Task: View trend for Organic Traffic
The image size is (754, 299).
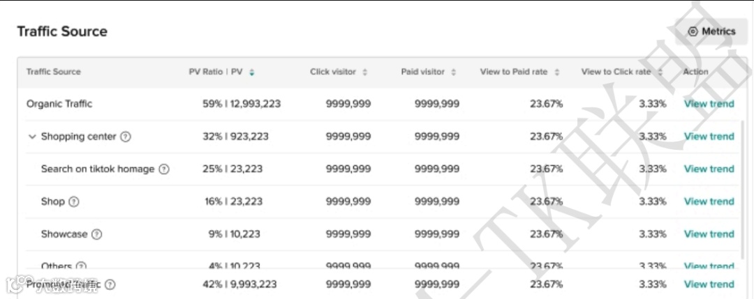Action: 709,104
